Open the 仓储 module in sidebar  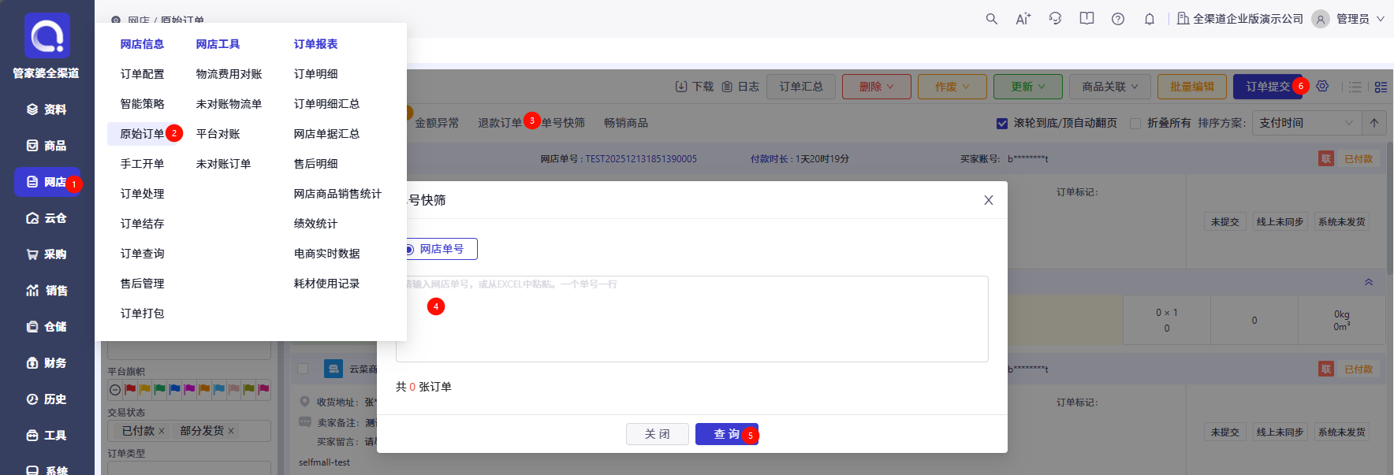(47, 327)
